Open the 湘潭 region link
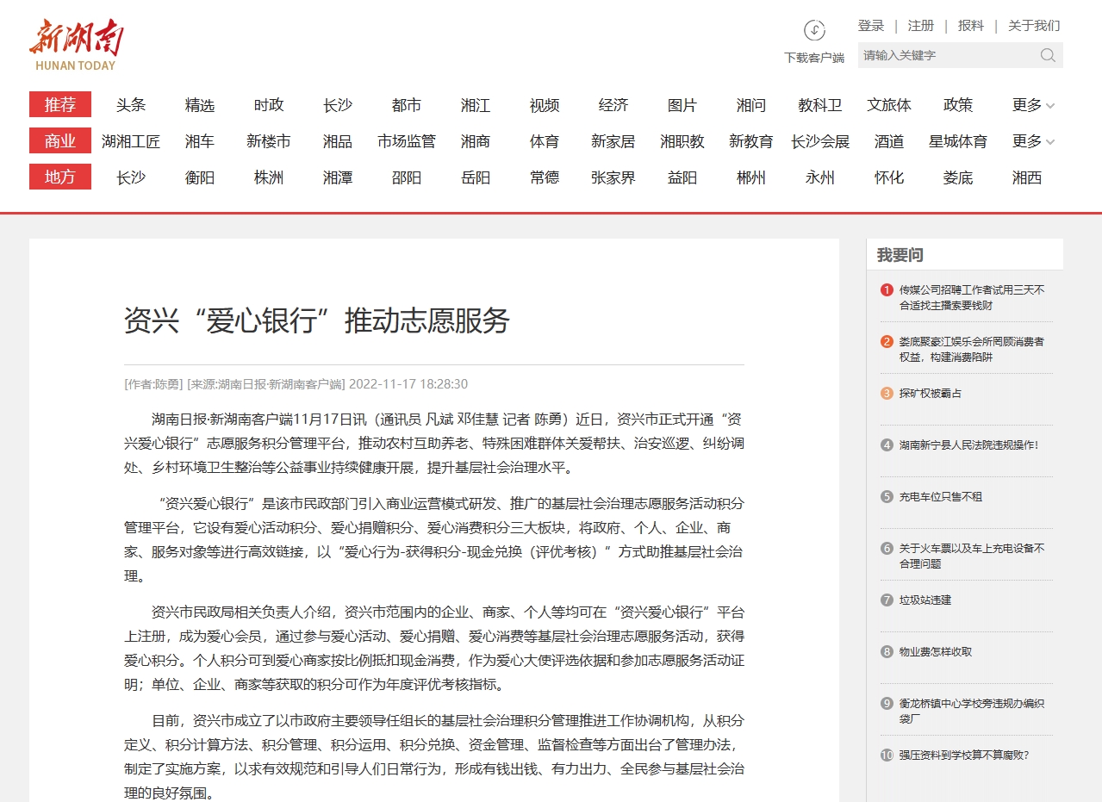1102x802 pixels. coord(338,177)
